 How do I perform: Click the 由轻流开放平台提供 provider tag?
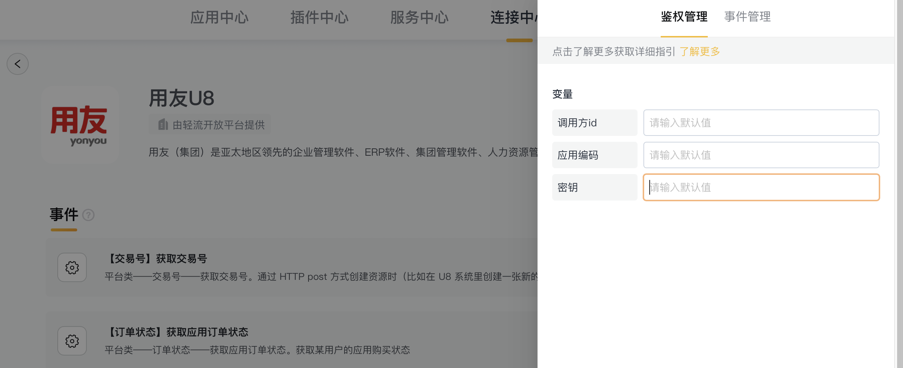click(x=210, y=125)
